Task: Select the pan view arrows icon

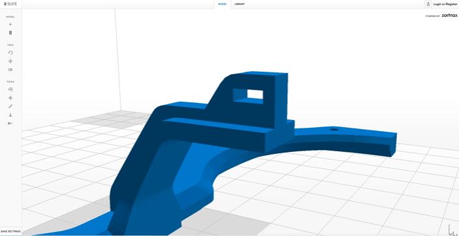Action: (10, 61)
